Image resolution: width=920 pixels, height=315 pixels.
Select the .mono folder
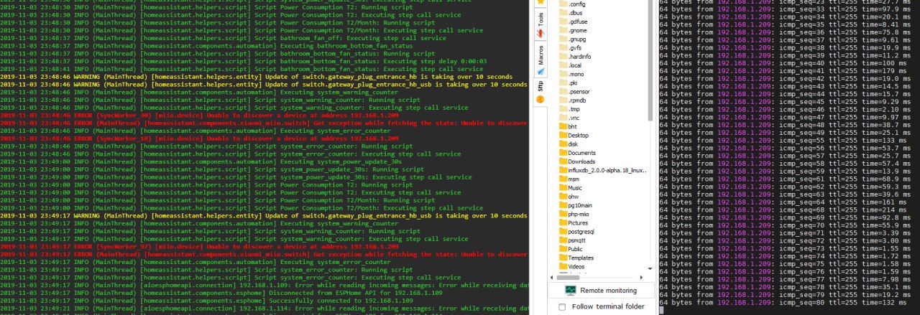tap(571, 74)
